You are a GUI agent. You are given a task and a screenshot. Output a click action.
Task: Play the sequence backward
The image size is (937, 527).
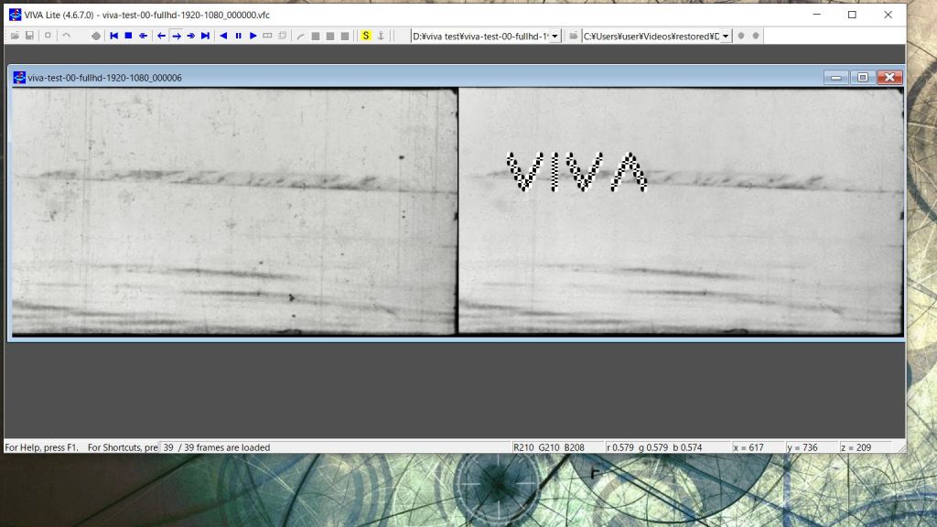click(223, 36)
